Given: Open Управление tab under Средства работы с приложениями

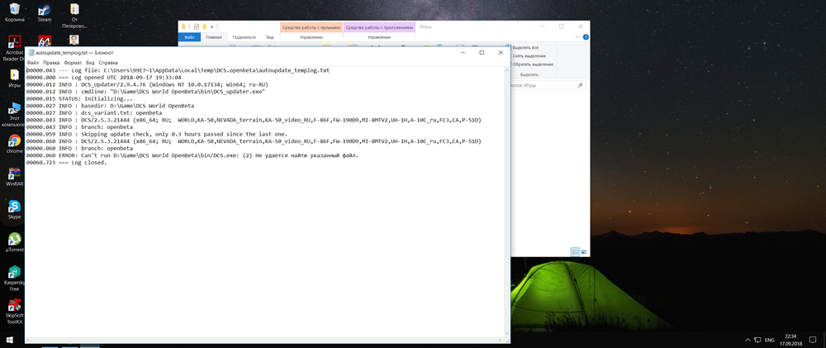Looking at the screenshot, I should [379, 37].
